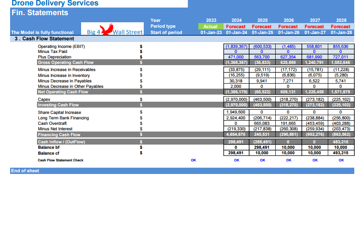Click 2024 Share Capital Increase amount 1,949,600
361x245 pixels.
236,112
